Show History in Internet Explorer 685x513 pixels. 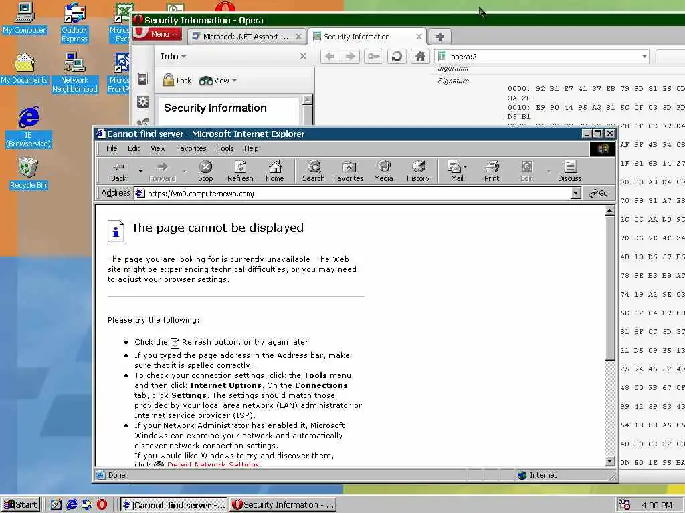pos(418,171)
